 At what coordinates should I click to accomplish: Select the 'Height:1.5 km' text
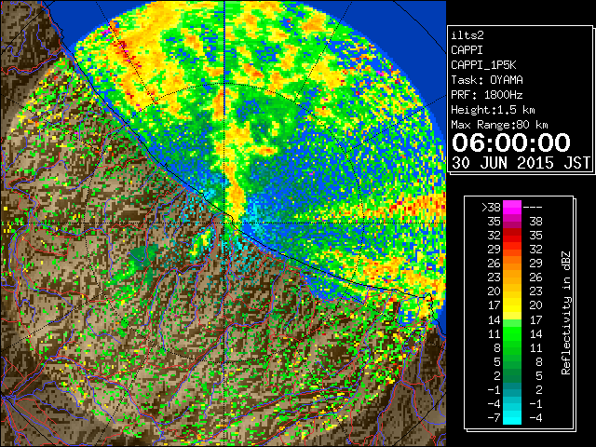(x=493, y=110)
